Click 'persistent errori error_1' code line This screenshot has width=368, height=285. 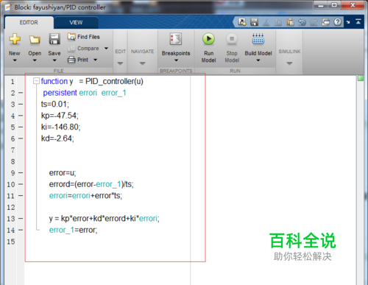point(85,93)
